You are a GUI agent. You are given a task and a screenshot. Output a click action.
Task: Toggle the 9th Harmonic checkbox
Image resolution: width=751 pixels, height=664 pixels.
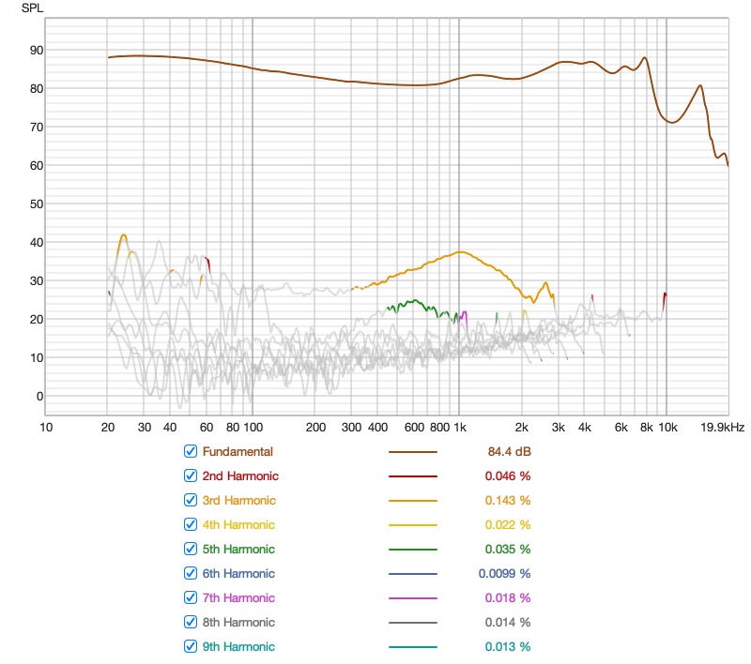coord(192,646)
